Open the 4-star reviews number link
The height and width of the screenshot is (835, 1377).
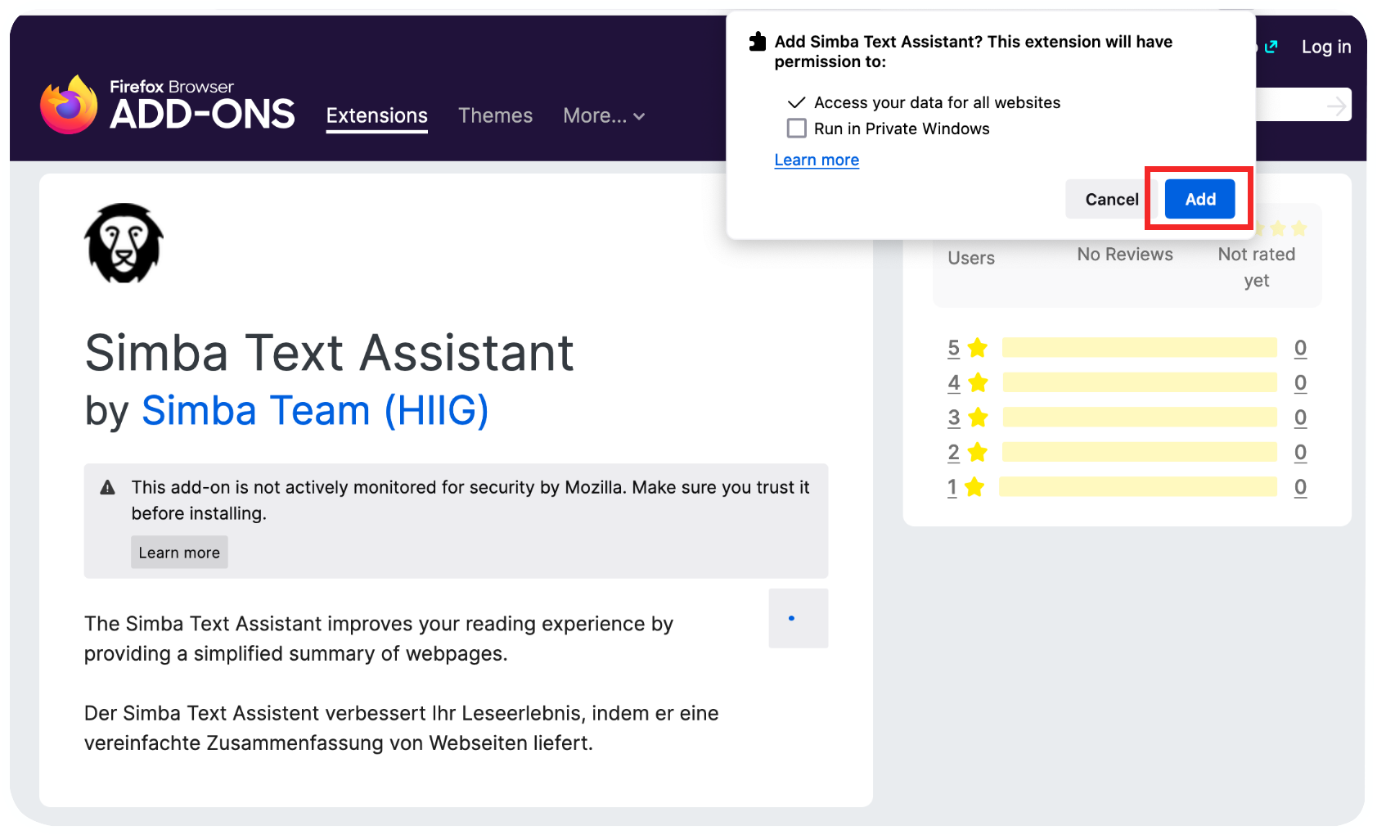coord(954,382)
